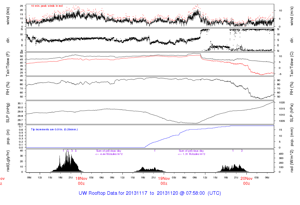This screenshot has width=300, height=205.
Task: Click the 'pcp. (in)' axis label
Action: click(8, 137)
